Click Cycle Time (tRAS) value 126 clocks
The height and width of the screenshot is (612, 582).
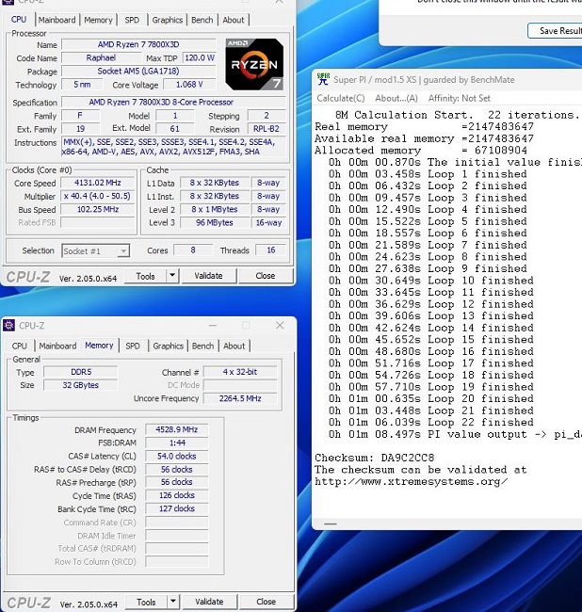coord(176,495)
